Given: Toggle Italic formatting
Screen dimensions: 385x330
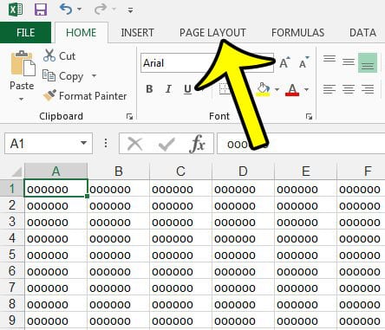Looking at the screenshot, I should click(168, 89).
